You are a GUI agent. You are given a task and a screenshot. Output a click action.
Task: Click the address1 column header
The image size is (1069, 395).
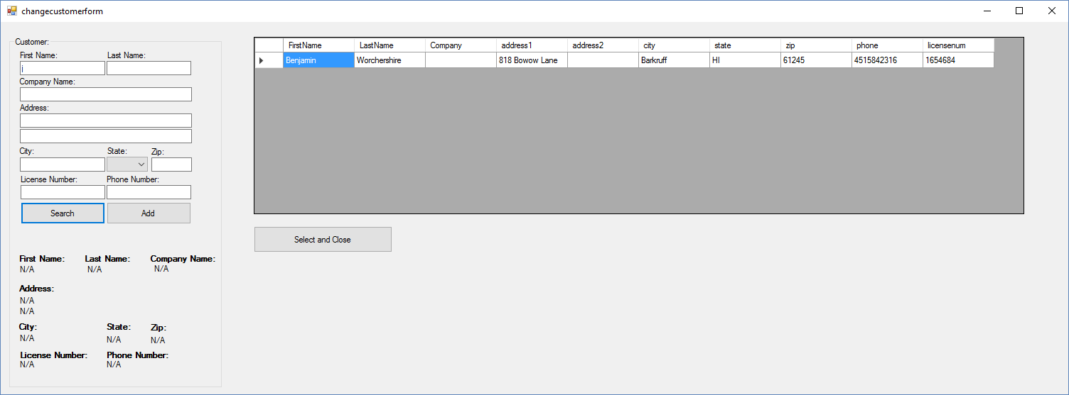pos(532,45)
